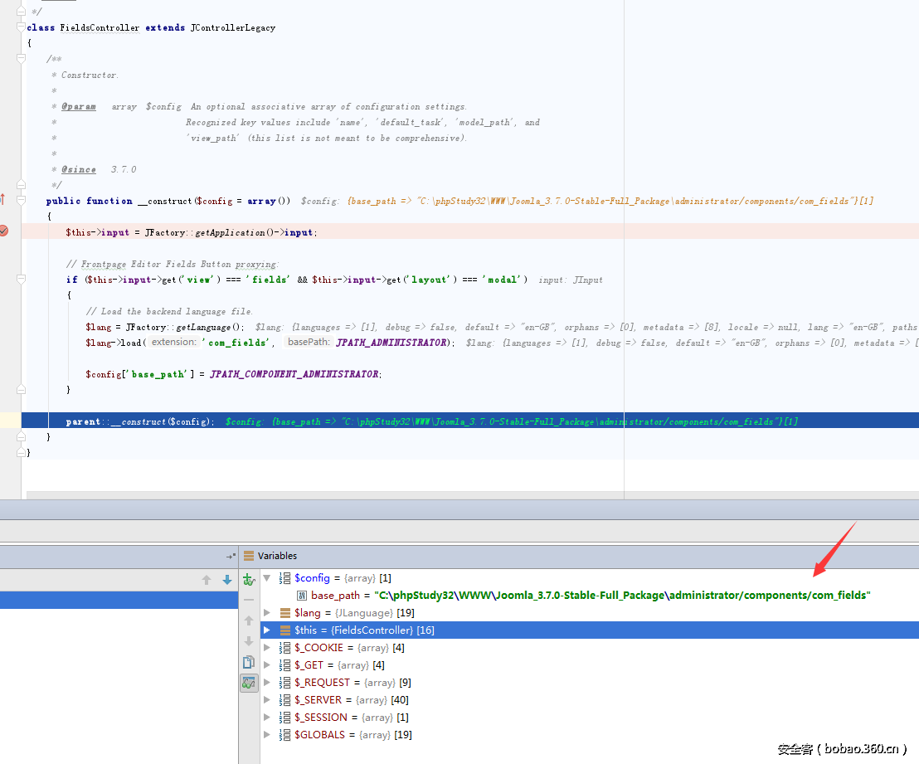Toggle the Show Watches glasses icon
919x764 pixels.
(248, 683)
